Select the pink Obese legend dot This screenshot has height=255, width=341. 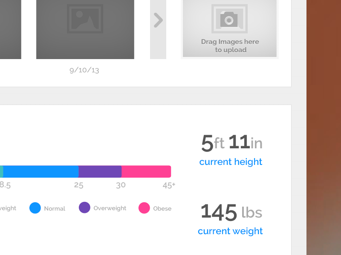click(x=144, y=208)
